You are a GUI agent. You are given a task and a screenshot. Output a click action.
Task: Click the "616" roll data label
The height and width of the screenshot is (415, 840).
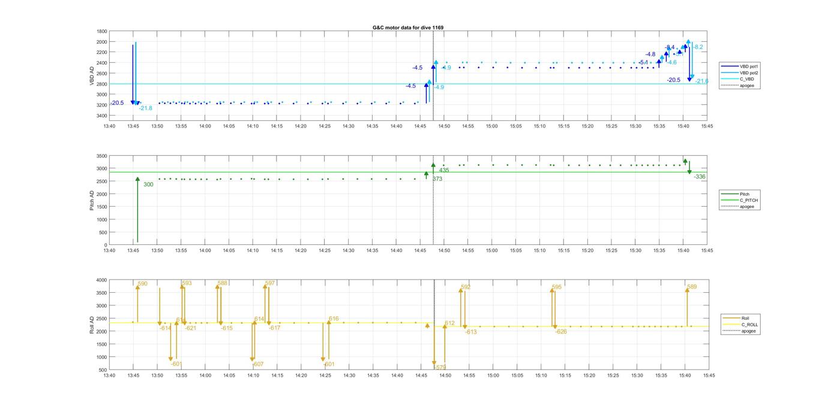pyautogui.click(x=334, y=319)
